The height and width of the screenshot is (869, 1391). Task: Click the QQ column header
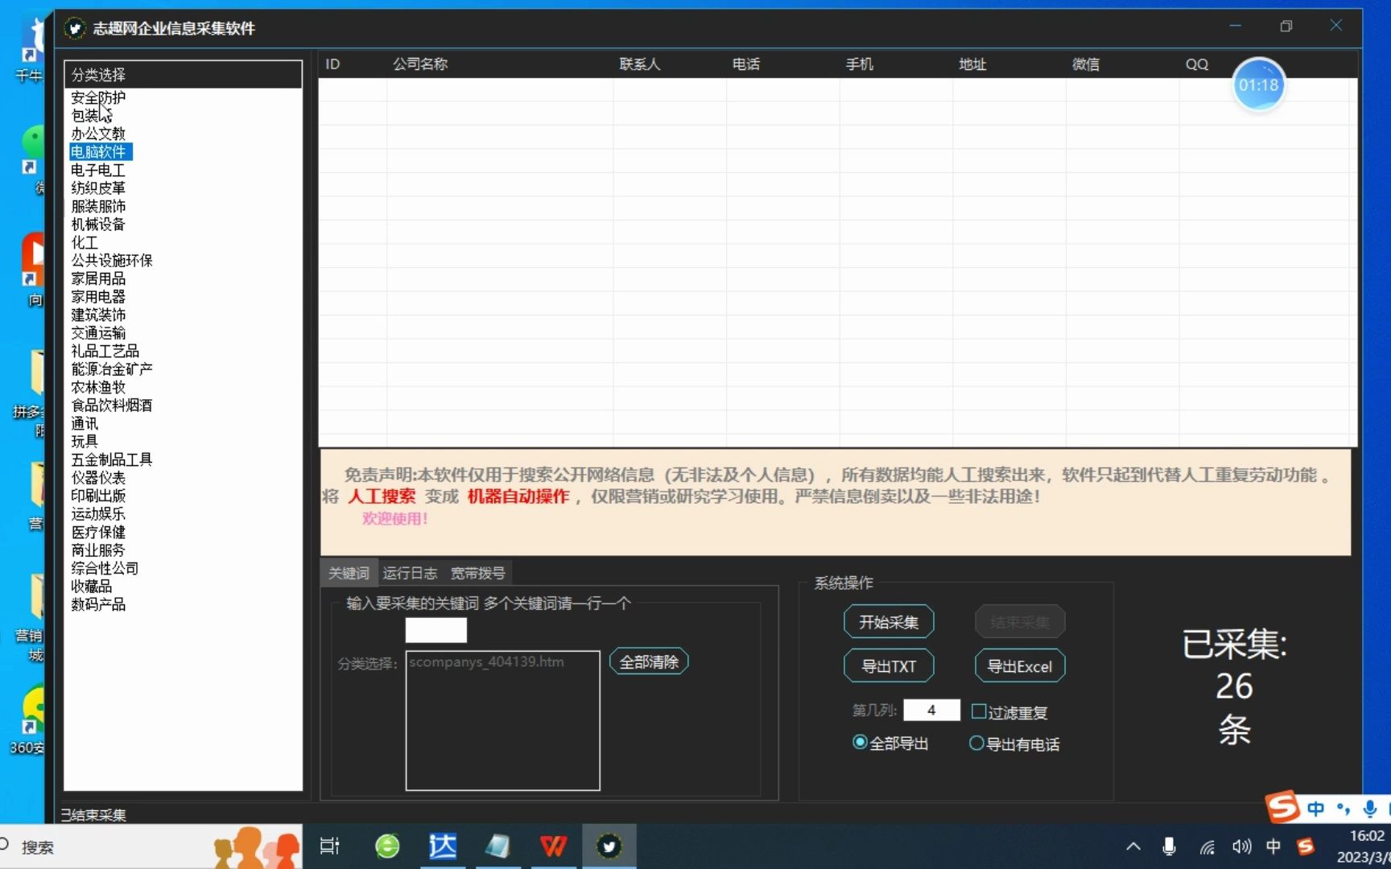pyautogui.click(x=1197, y=64)
